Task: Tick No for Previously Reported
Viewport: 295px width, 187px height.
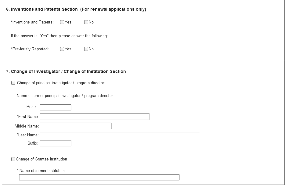Action: [x=86, y=49]
